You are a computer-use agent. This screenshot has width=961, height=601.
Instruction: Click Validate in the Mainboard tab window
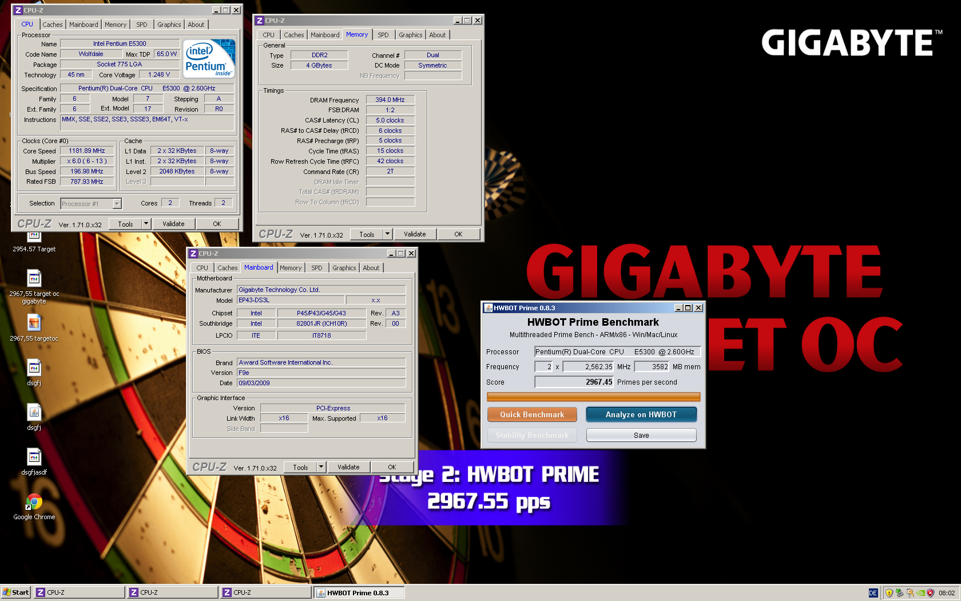coord(348,467)
